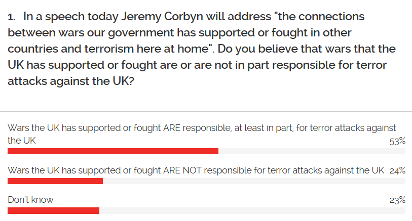Select the Don't know answer label
412x221 pixels.
(30, 200)
